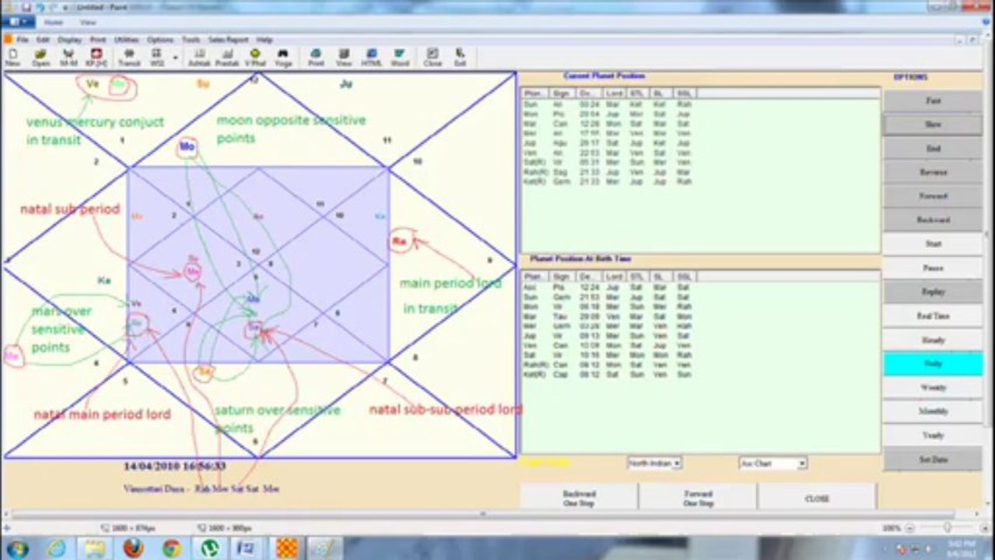
Task: Switch to Paint's View tab
Action: 88,23
